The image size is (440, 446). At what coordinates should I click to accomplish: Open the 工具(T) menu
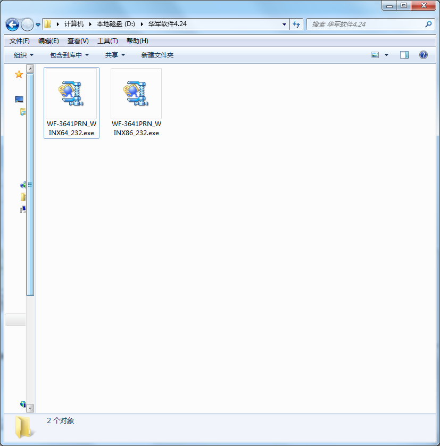tap(107, 41)
